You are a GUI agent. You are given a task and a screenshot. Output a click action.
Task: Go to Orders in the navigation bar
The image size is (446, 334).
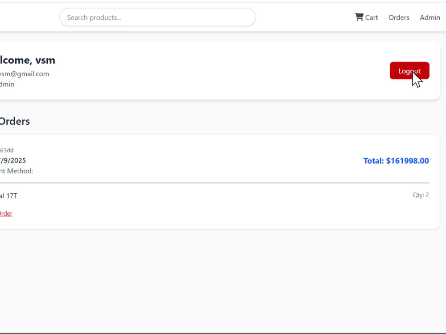coord(399,18)
